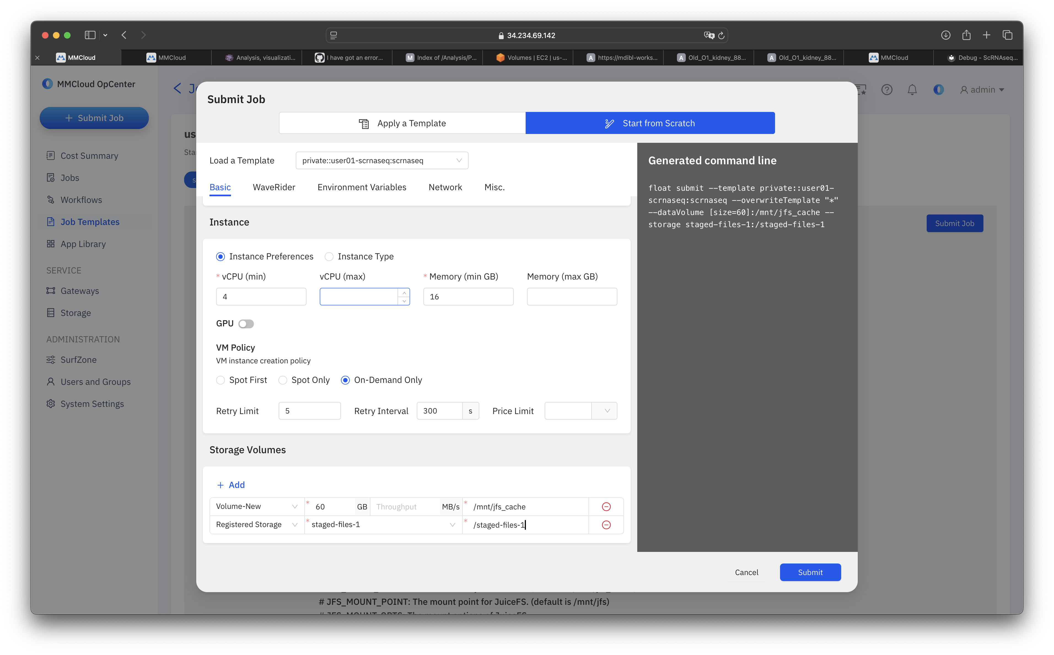The image size is (1054, 655).
Task: Open a new browser tab with plus
Action: pyautogui.click(x=986, y=35)
